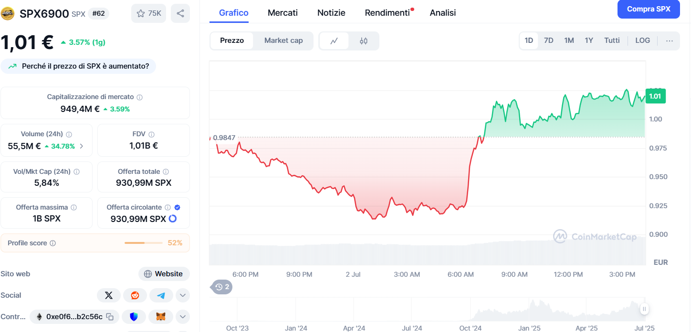Open the X (Twitter) social link

pyautogui.click(x=109, y=295)
